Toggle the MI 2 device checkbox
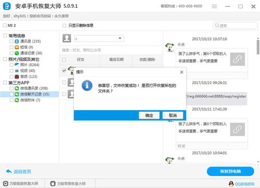This screenshot has height=188, width=260. (x=5, y=25)
